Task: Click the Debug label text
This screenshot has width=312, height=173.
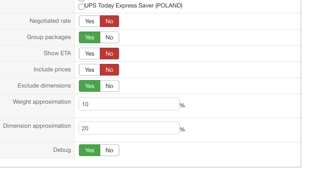Action: 62,150
